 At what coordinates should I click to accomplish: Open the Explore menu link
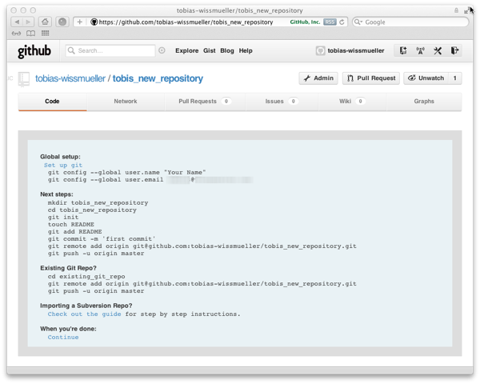click(x=186, y=50)
